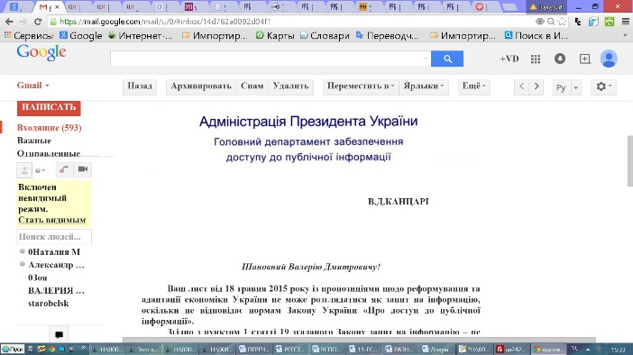
Task: Open the Gmail settings gear
Action: [x=603, y=86]
